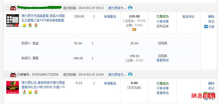Select 卖家包邮 note under 0.00

(134, 87)
